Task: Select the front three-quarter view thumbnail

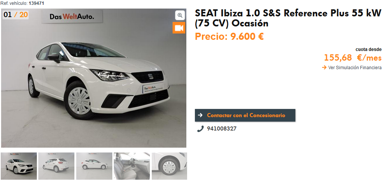Action: point(19,166)
